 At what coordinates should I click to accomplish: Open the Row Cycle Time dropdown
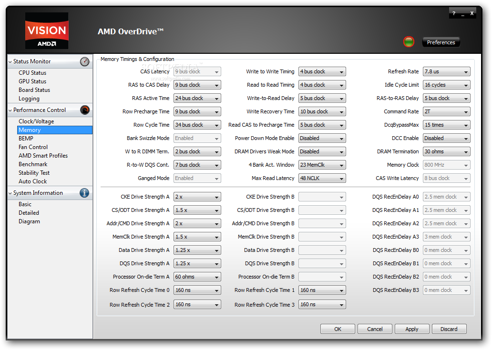click(197, 125)
